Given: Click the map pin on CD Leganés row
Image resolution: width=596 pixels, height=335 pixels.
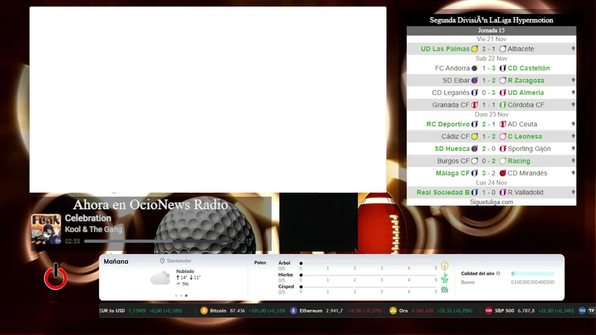Looking at the screenshot, I should point(573,93).
